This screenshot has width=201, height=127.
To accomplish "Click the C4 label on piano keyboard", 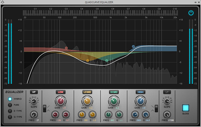I will click(x=82, y=9).
